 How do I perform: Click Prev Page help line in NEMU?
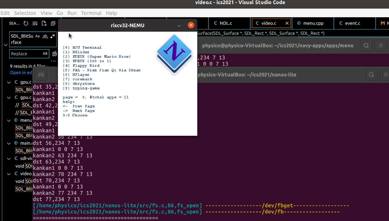[79, 106]
